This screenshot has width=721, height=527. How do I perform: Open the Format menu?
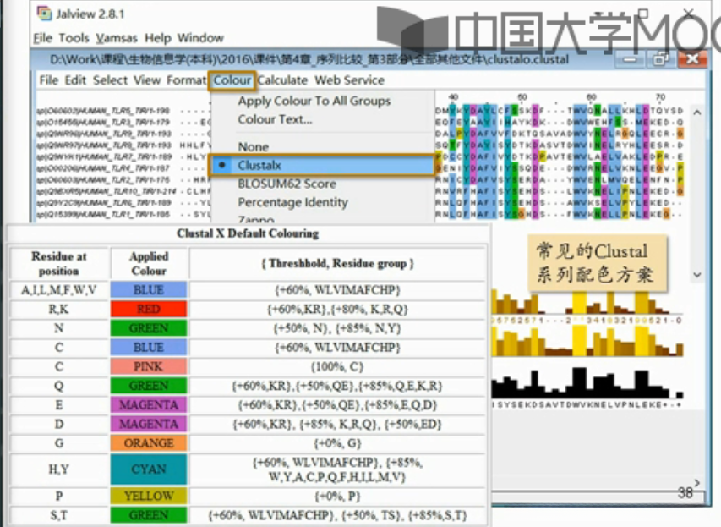186,80
